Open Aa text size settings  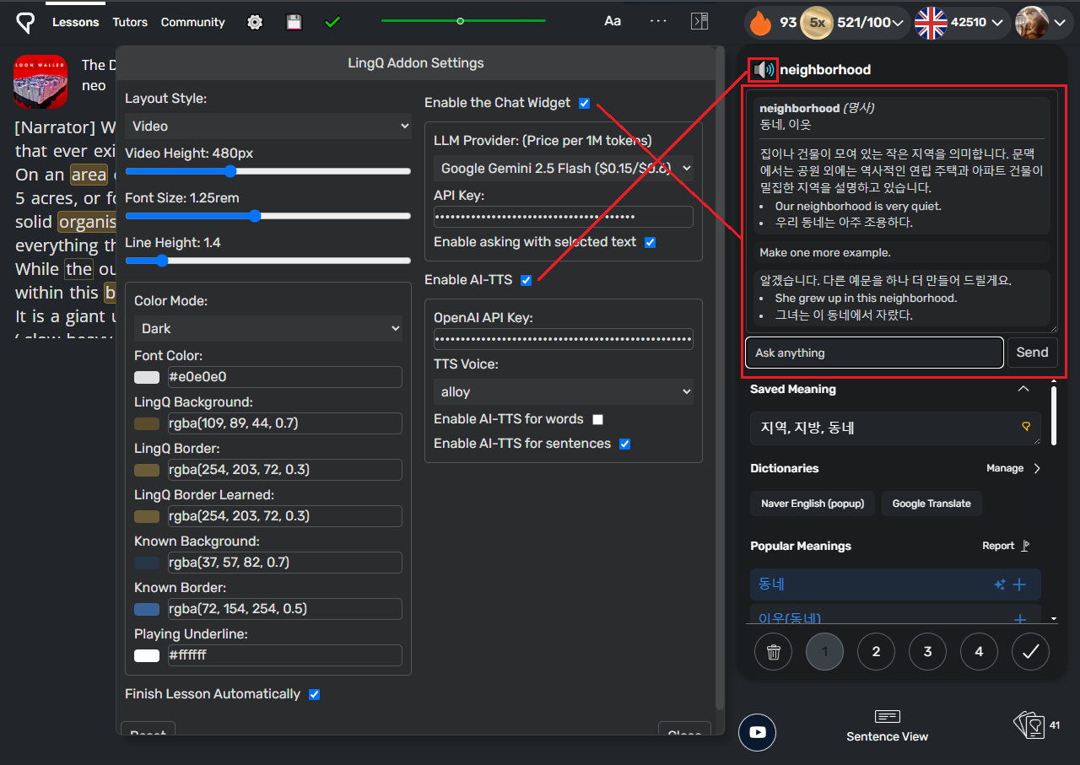pos(613,21)
